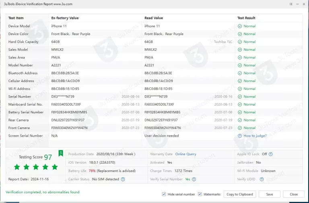Click the Screen Serial Number N/A cell
Screen dimensions: 309x203
pos(54,136)
